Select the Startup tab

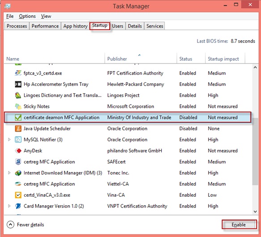click(100, 25)
